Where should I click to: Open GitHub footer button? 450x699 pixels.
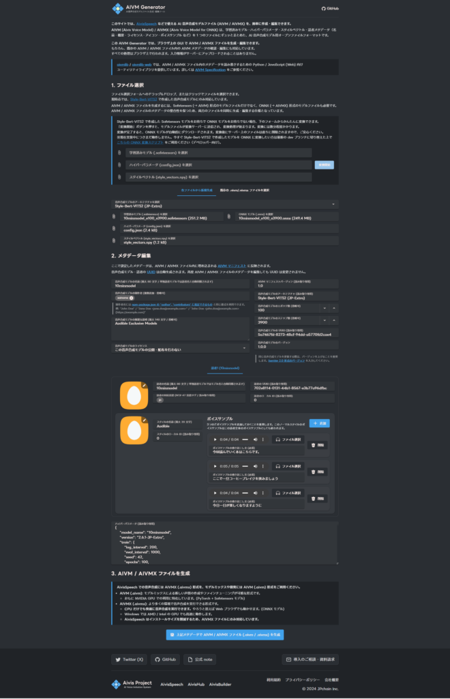point(165,659)
